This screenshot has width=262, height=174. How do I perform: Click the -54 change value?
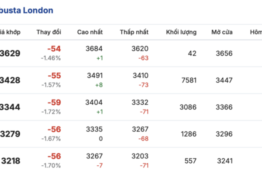pyautogui.click(x=54, y=50)
